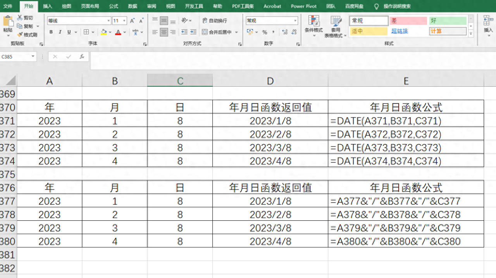Apply yellow Fill Color with bucket icon

[103, 32]
